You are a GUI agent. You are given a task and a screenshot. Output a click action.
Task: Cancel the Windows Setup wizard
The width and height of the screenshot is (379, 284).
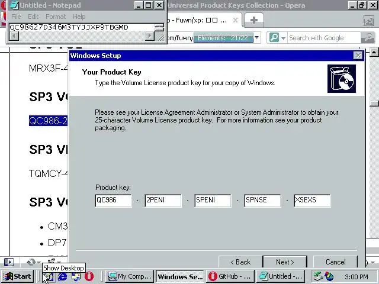(336, 262)
